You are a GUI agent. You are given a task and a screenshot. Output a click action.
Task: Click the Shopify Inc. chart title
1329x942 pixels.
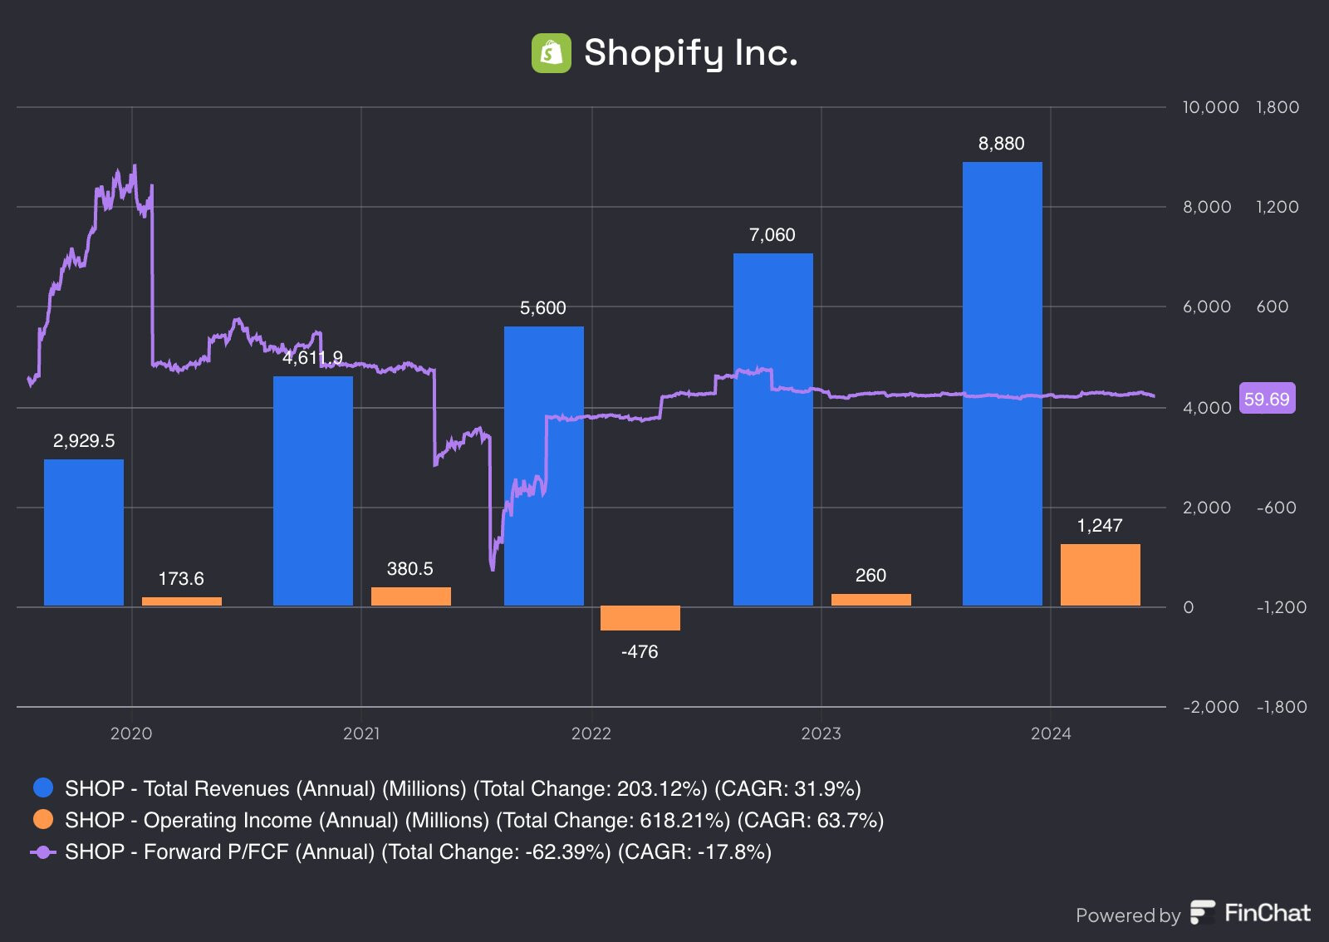pos(691,53)
